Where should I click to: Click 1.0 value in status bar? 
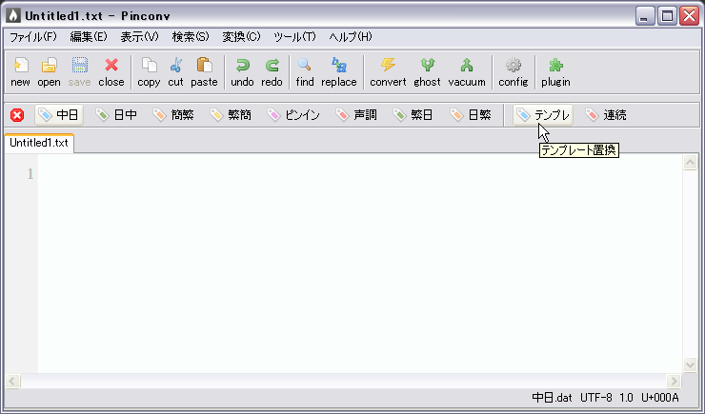(x=626, y=398)
